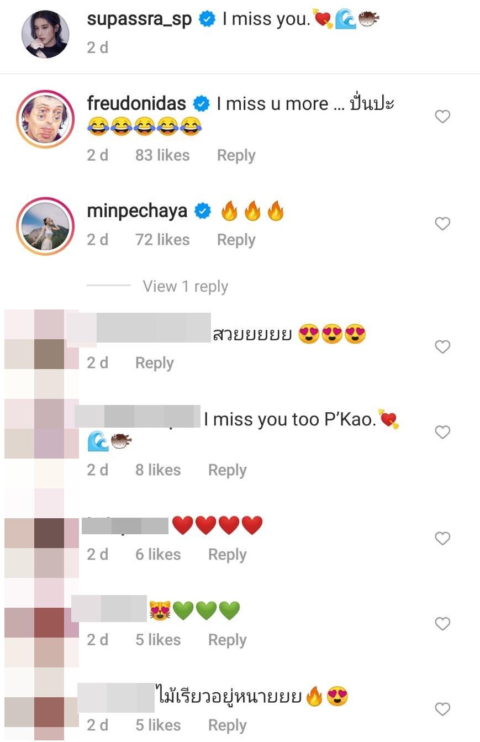View the 83 likes on freudonidas comment

[x=162, y=155]
